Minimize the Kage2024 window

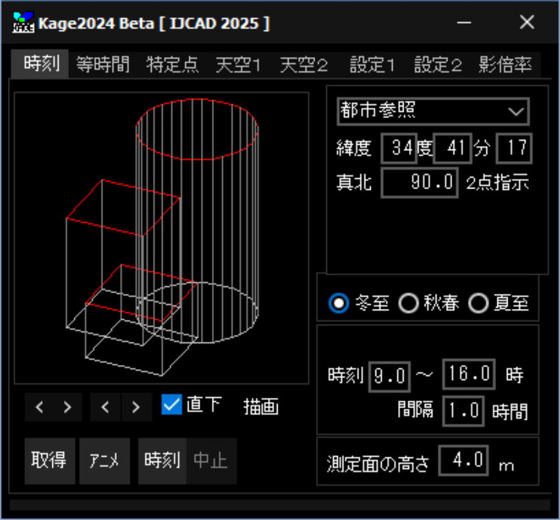[x=464, y=22]
